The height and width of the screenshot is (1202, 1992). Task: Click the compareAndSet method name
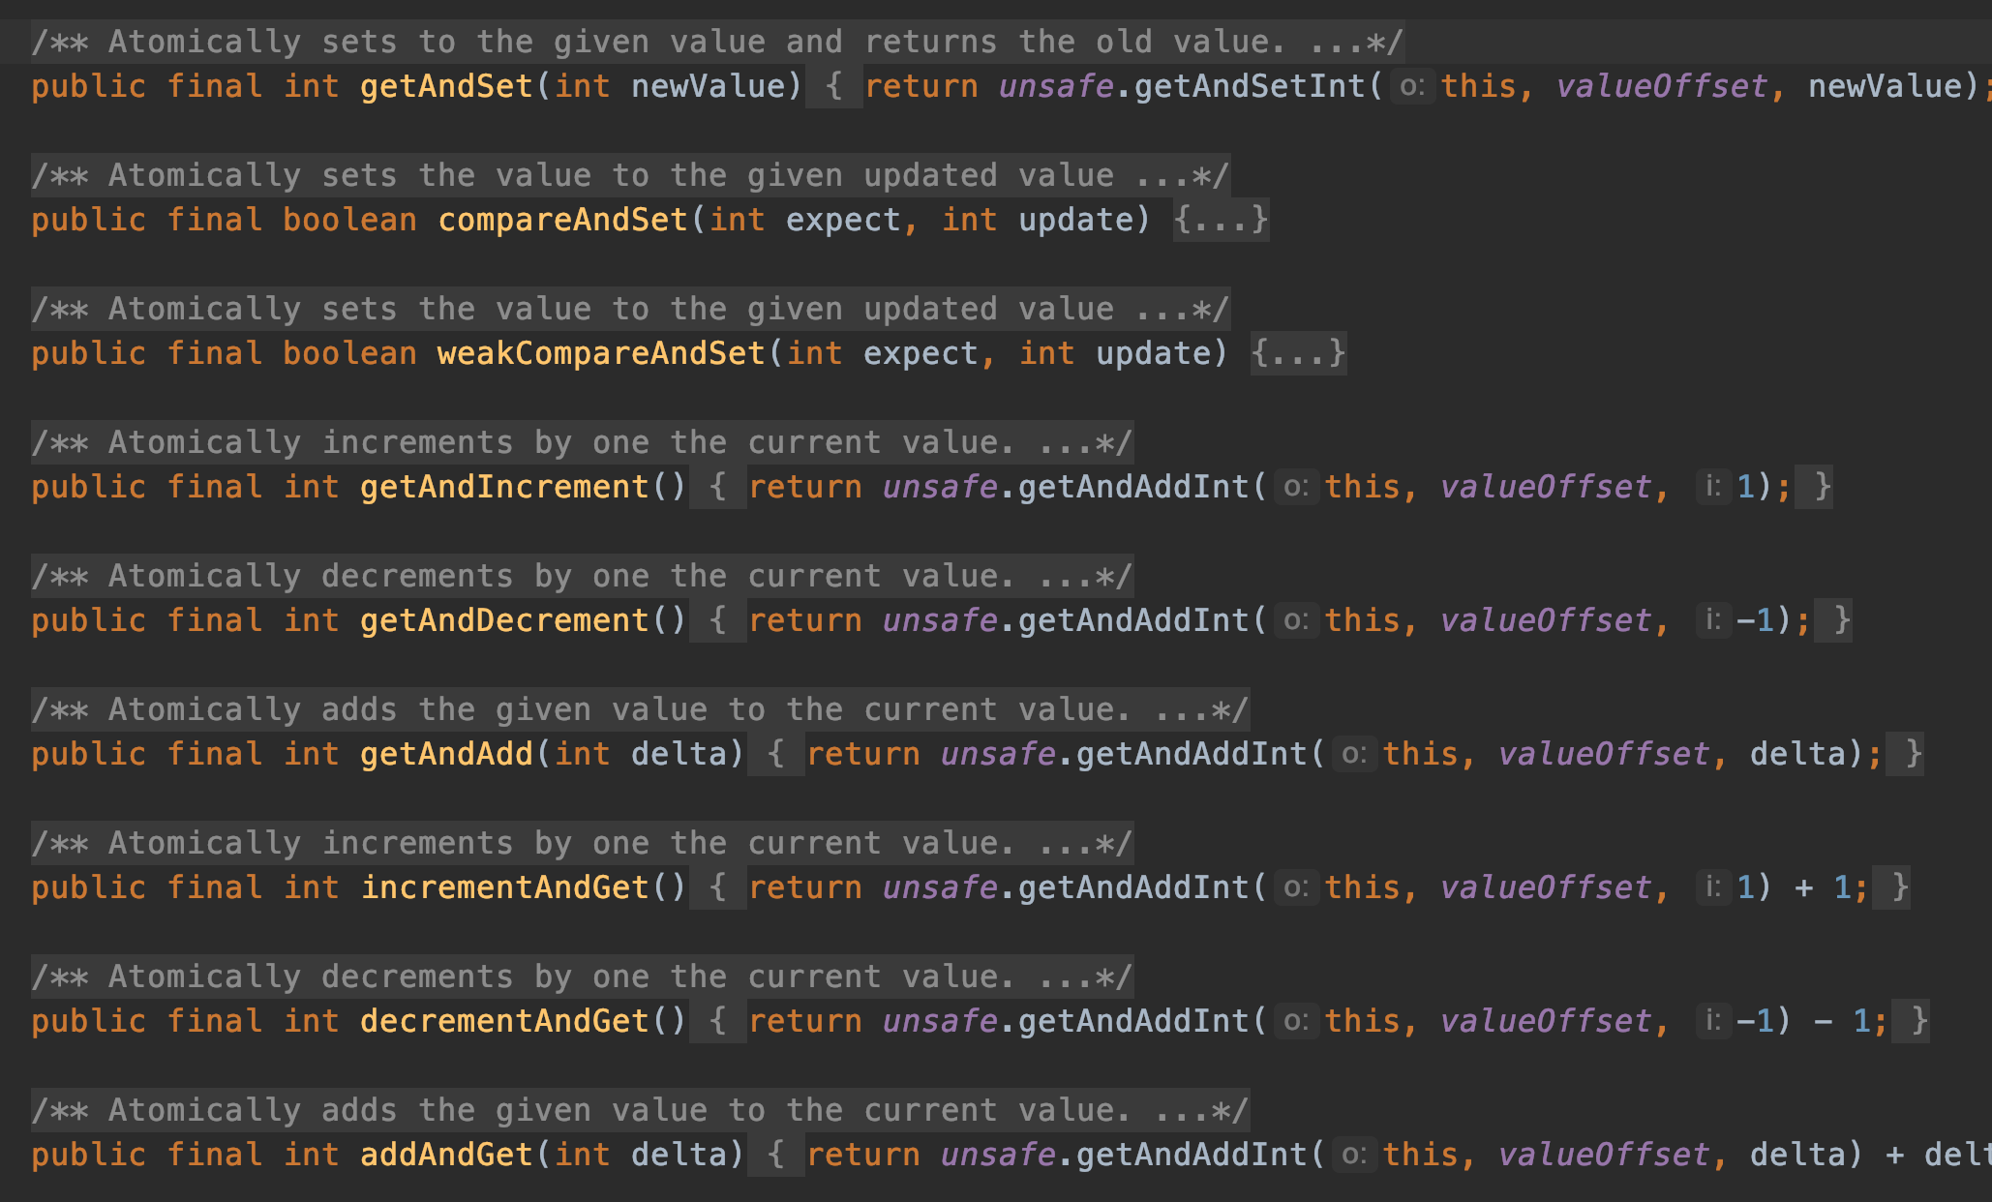pos(562,221)
